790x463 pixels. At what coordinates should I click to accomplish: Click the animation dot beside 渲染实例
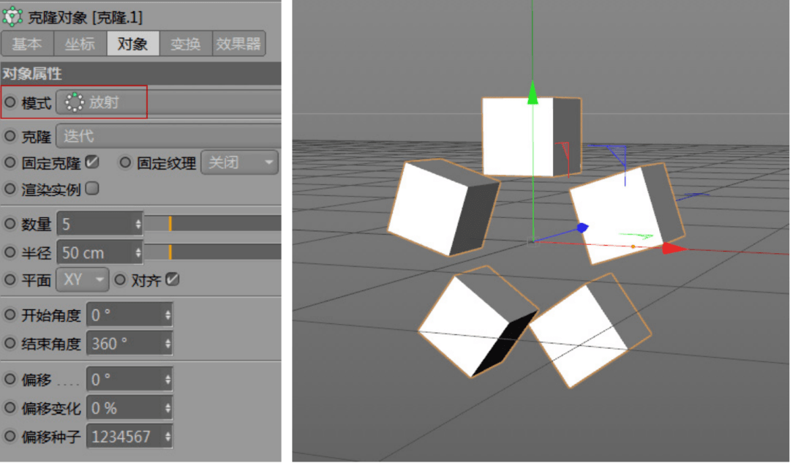click(x=10, y=189)
